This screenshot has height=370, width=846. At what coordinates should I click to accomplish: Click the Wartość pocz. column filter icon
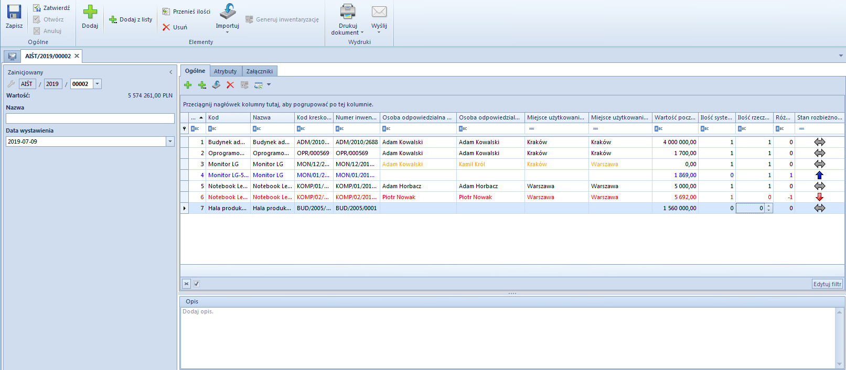pyautogui.click(x=658, y=128)
